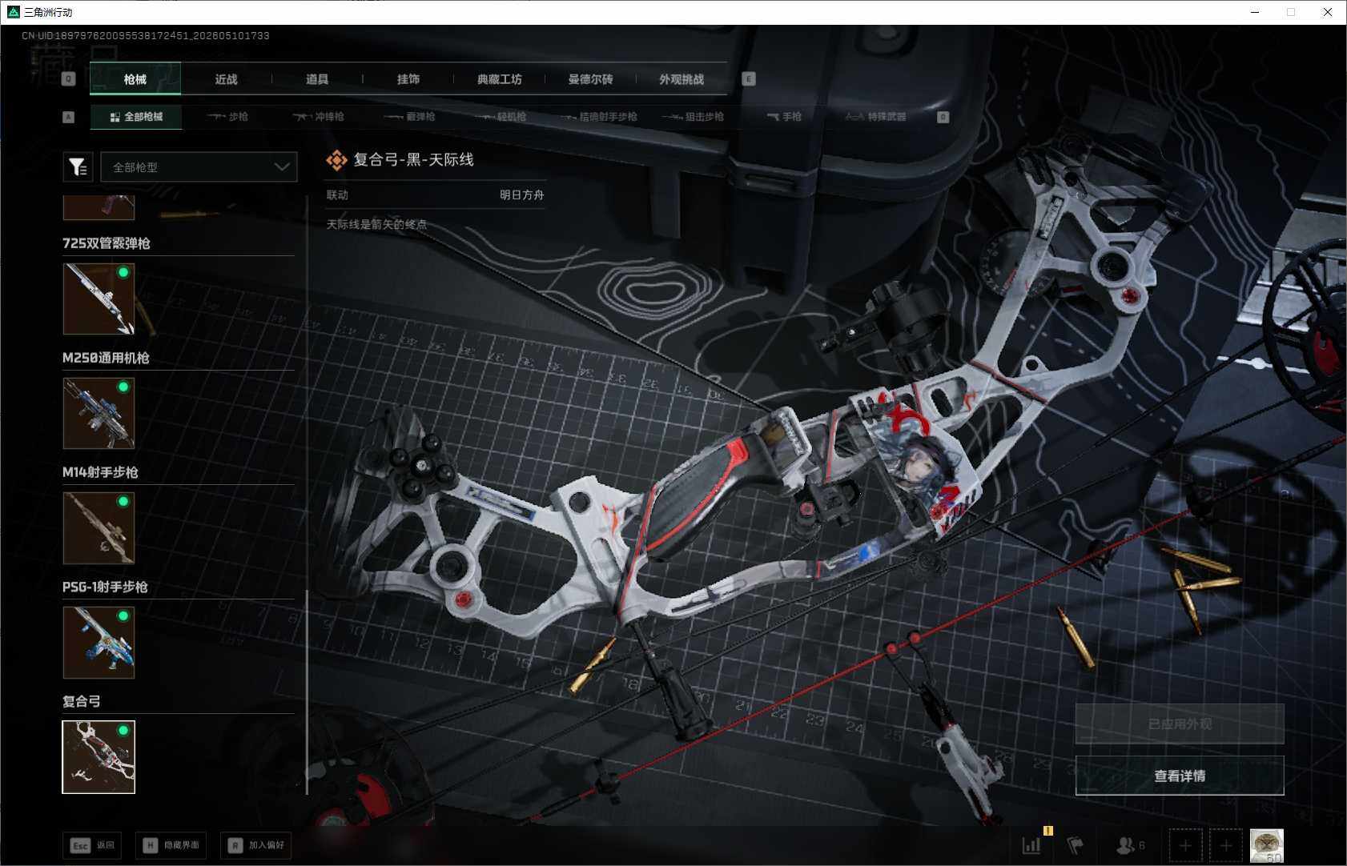Click the 复合弓 section header

(x=82, y=701)
